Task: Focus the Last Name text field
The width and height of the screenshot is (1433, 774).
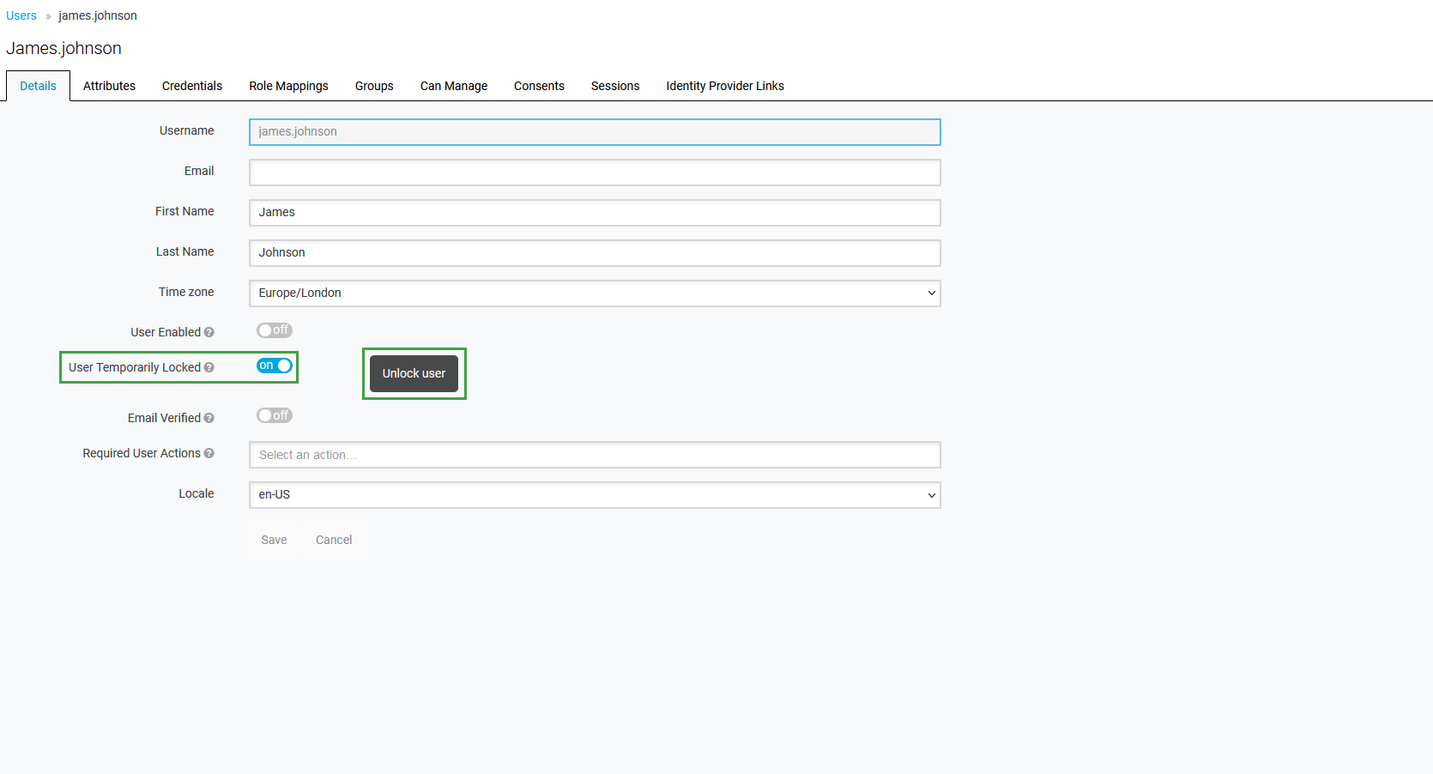Action: (x=595, y=253)
